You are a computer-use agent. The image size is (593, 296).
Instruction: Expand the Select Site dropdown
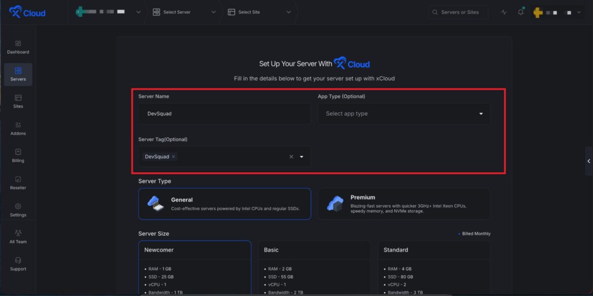pyautogui.click(x=259, y=12)
